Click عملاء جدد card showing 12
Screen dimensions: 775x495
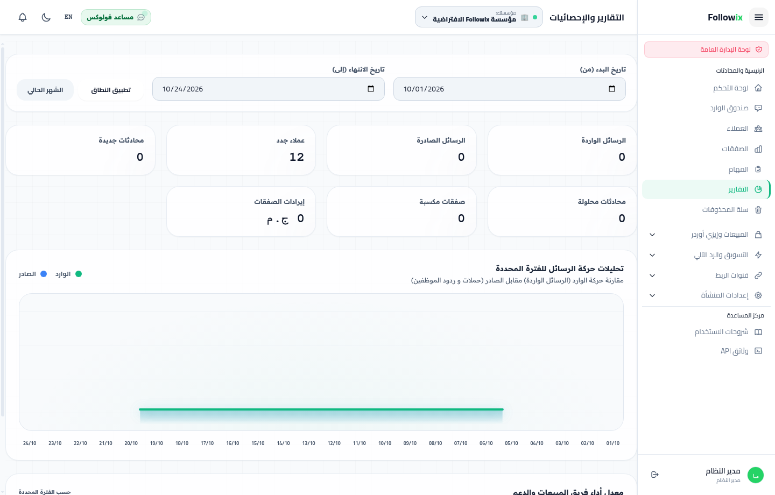pyautogui.click(x=241, y=150)
